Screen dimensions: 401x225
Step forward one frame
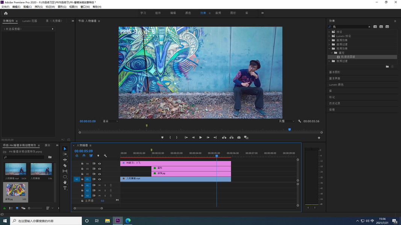click(x=208, y=138)
